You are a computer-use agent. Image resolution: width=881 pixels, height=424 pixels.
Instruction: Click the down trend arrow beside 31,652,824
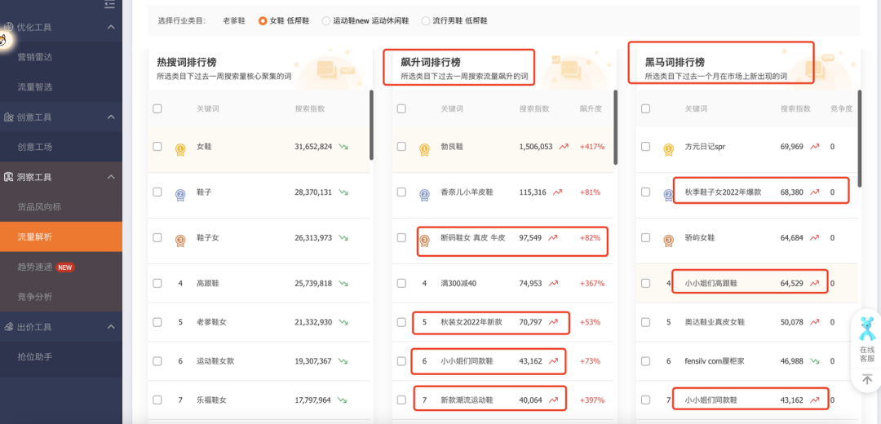click(x=343, y=147)
